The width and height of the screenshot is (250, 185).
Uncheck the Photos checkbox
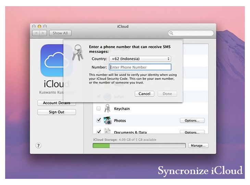tap(99, 120)
